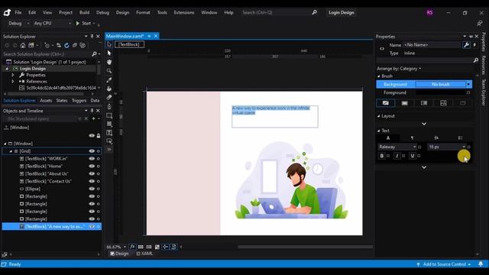Open the Any CPU platform dropdown
This screenshot has width=489, height=275.
point(52,24)
